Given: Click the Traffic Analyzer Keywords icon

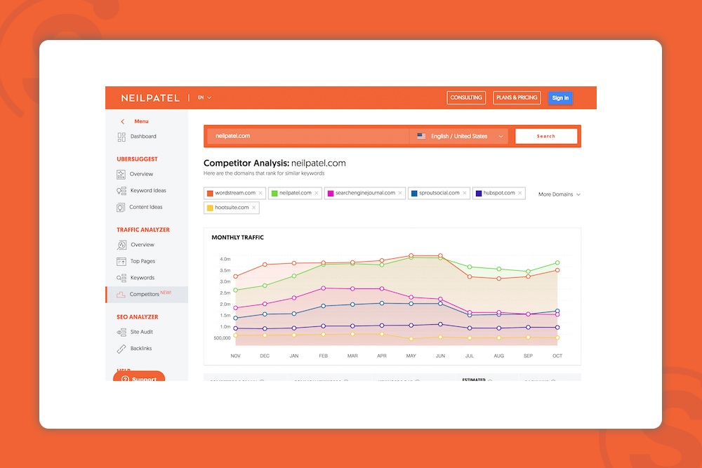Looking at the screenshot, I should point(121,278).
